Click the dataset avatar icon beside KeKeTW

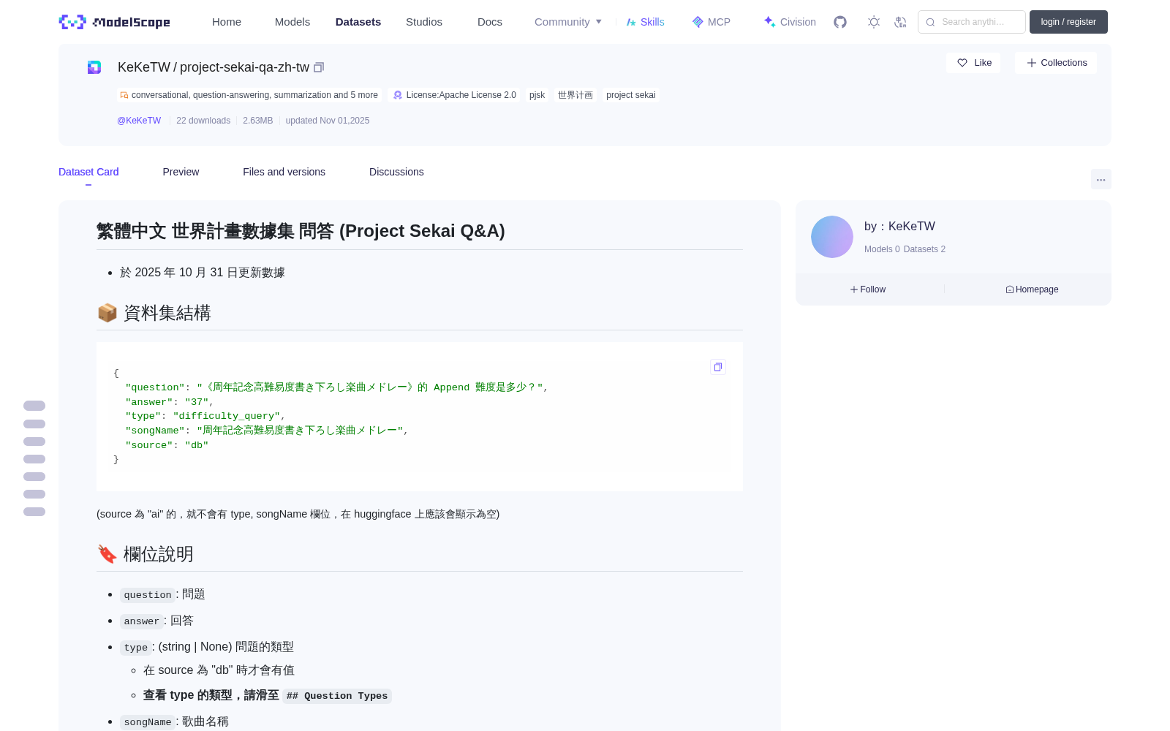[x=94, y=67]
